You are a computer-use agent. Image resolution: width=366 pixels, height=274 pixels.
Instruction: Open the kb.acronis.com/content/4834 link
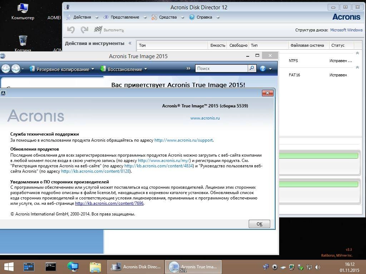pos(159,166)
